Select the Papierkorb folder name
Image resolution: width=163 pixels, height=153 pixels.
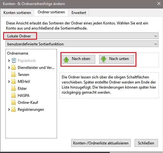click(27, 61)
